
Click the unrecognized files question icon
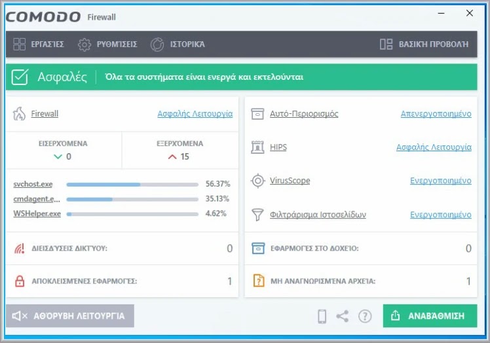(259, 281)
